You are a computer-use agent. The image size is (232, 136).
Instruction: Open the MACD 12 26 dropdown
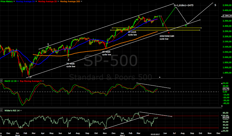pyautogui.click(x=18, y=81)
